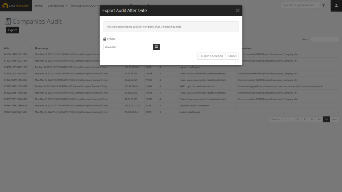The width and height of the screenshot is (342, 192).
Task: Click the filter icon in the application search bar
Action: pyautogui.click(x=324, y=5)
